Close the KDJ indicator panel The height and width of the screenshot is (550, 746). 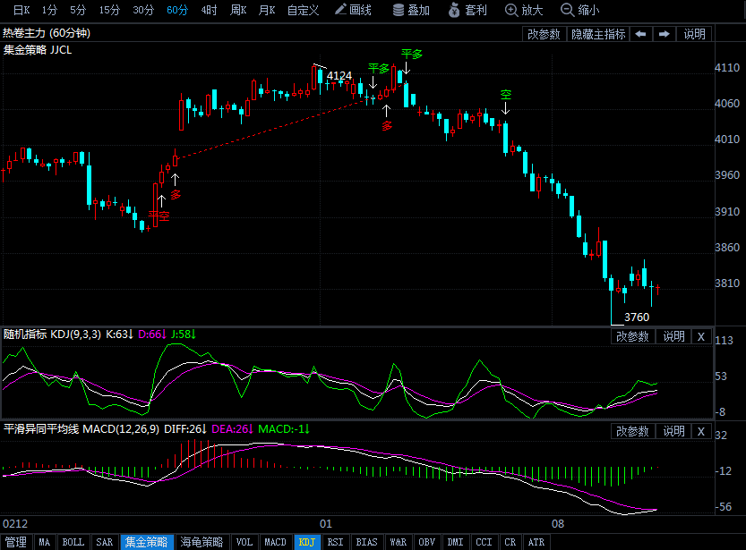[x=701, y=336]
